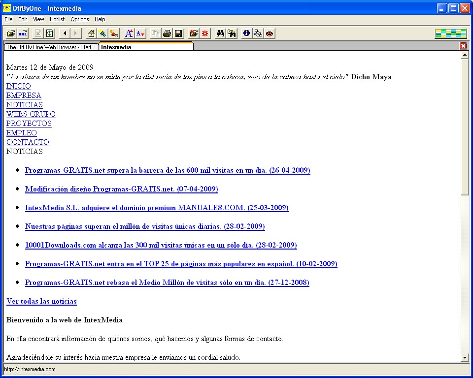
Task: Click the cascading windows toolbar icon
Action: tap(258, 33)
